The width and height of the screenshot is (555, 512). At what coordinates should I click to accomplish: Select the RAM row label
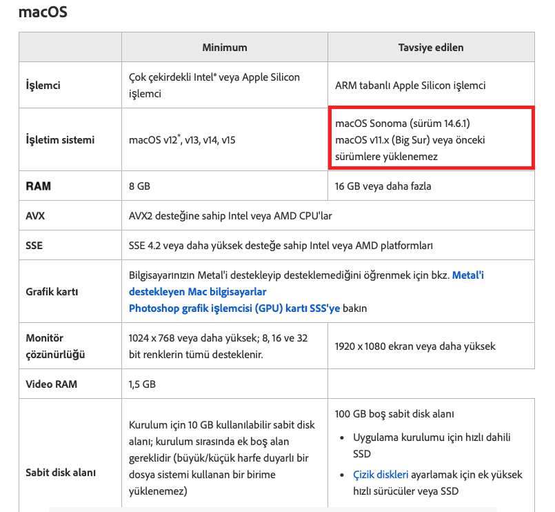point(39,185)
